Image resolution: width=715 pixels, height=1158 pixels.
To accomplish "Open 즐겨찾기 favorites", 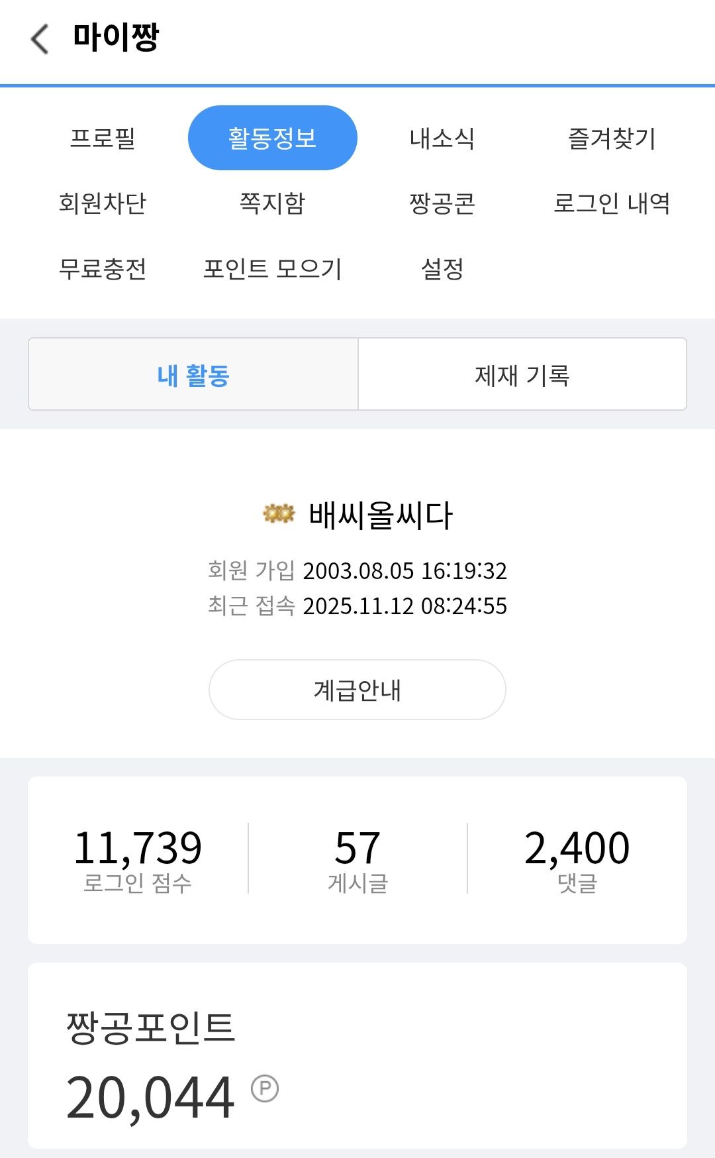I will pyautogui.click(x=612, y=138).
